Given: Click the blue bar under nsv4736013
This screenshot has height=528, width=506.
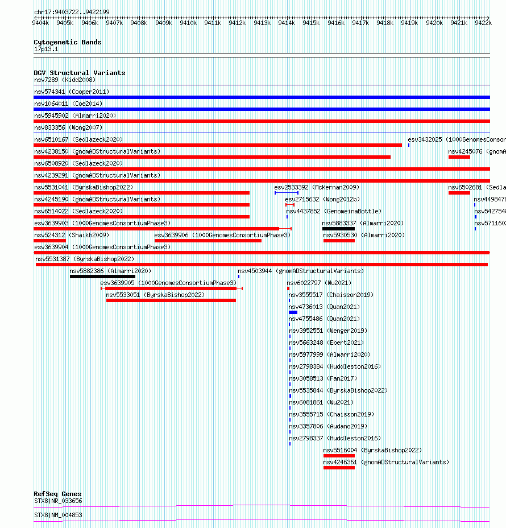Looking at the screenshot, I should [293, 312].
